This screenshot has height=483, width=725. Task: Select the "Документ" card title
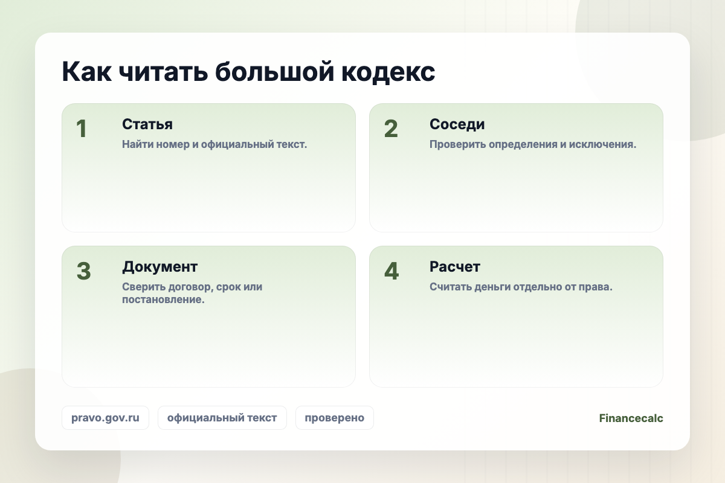[160, 267]
